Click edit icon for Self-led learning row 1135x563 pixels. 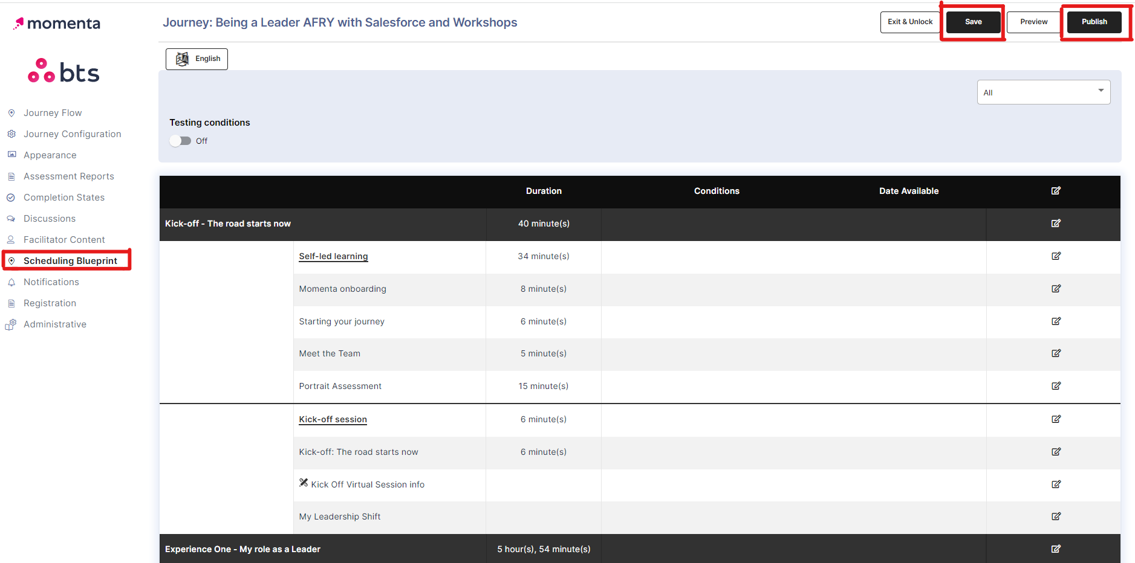pos(1056,256)
